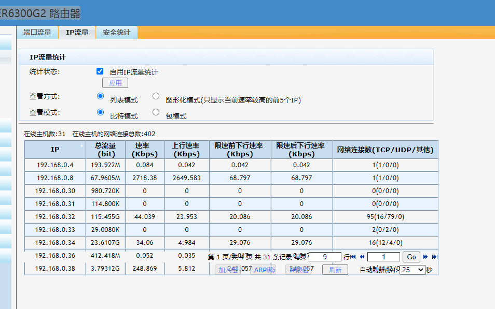Image resolution: width=495 pixels, height=309 pixels.
Task: Go to first page of records
Action: (353, 257)
